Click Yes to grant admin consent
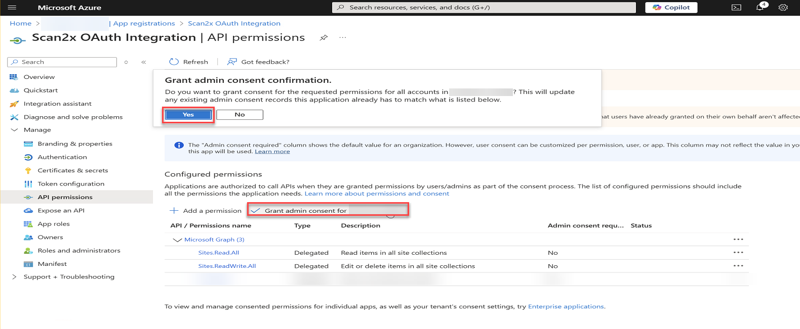 tap(188, 115)
